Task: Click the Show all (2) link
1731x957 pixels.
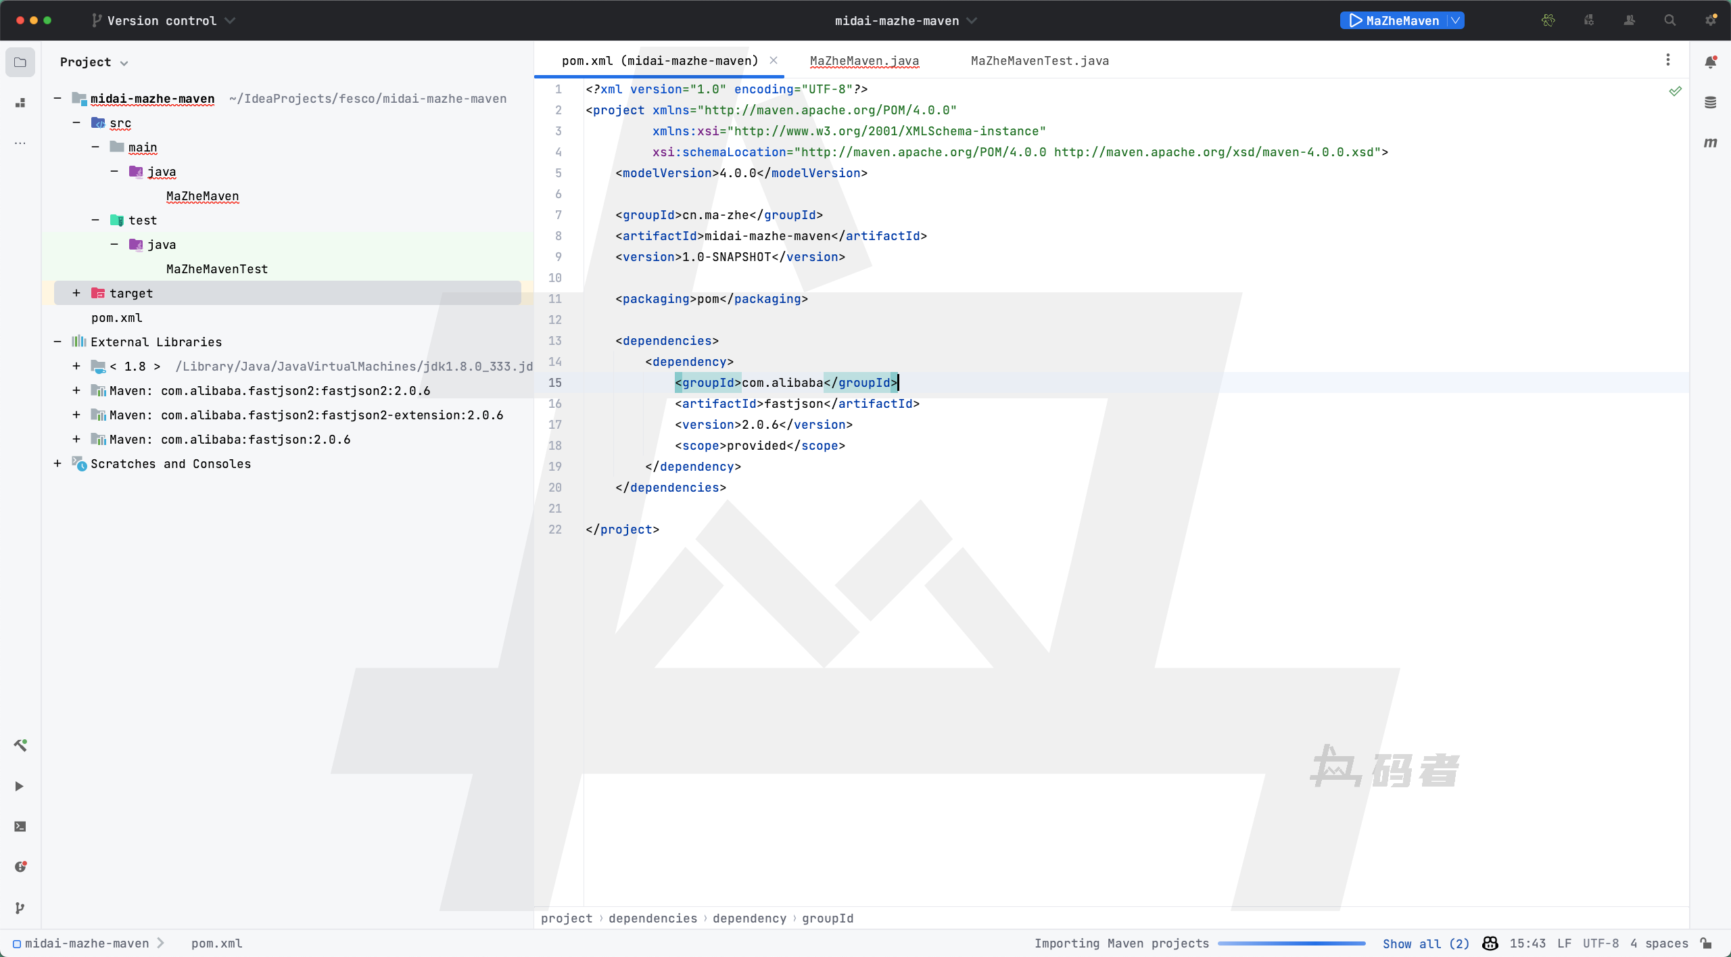Action: [1425, 943]
